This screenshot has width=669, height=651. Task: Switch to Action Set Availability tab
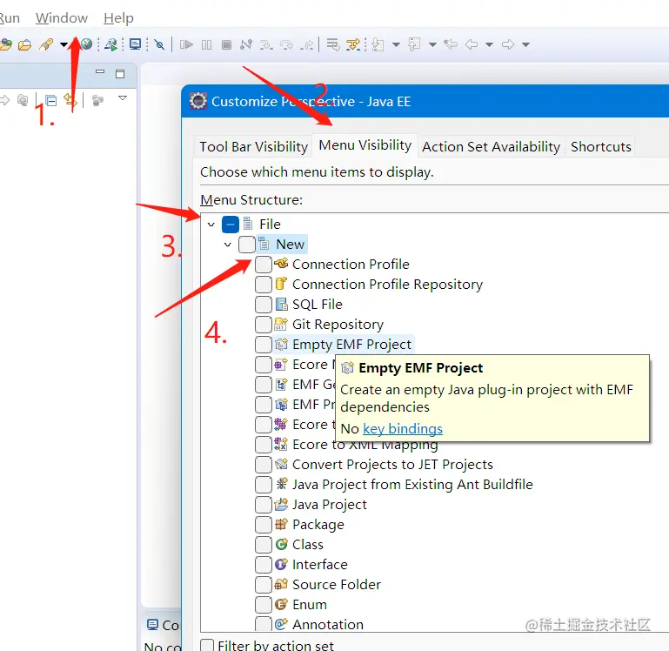tap(491, 146)
